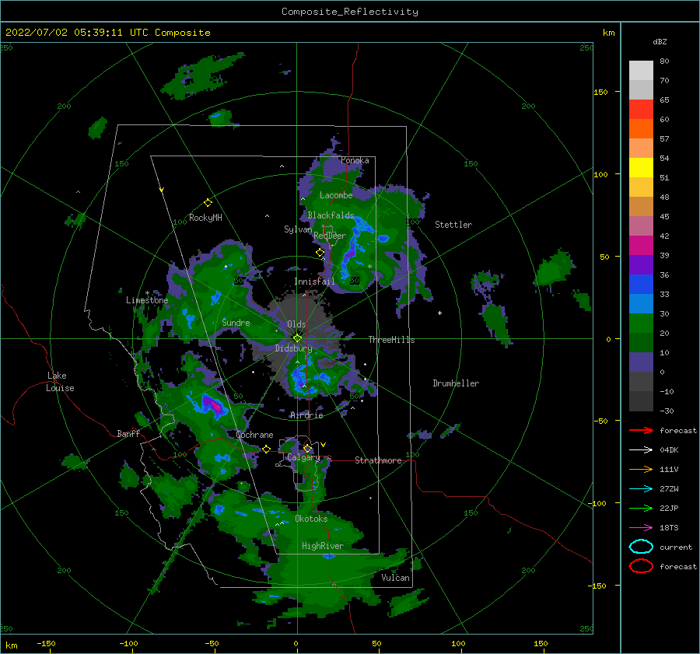Click the Didsbury label
Image resolution: width=700 pixels, height=654 pixels.
293,348
